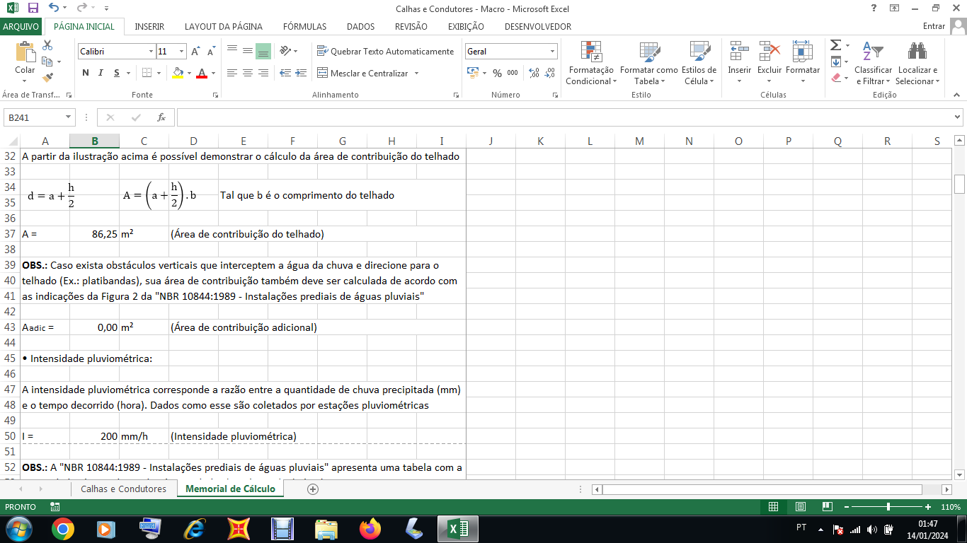Open Firefox from the taskbar
The height and width of the screenshot is (543, 967).
click(370, 529)
